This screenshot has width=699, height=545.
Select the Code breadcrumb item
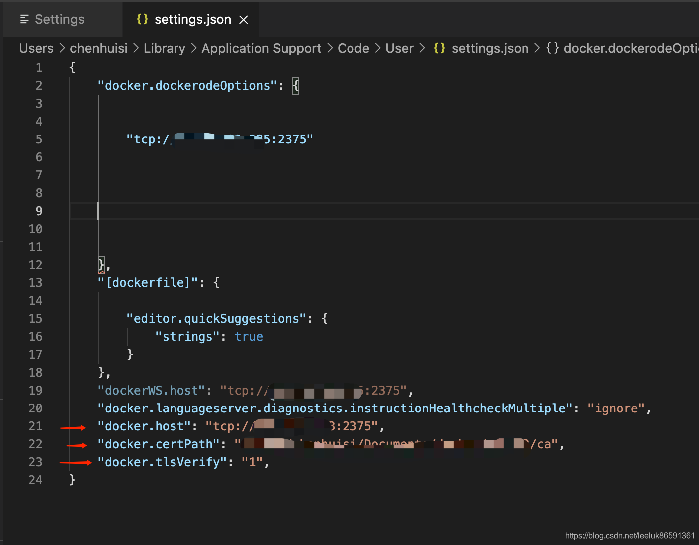[353, 48]
